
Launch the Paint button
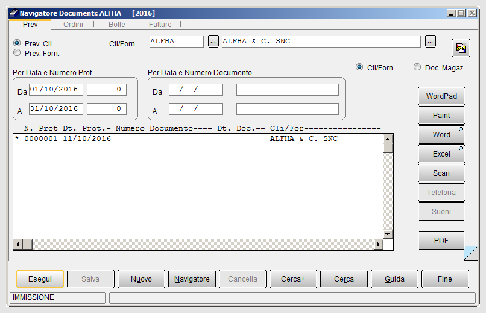441,116
